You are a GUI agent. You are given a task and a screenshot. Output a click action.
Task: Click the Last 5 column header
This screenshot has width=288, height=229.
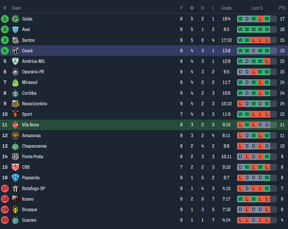(257, 8)
